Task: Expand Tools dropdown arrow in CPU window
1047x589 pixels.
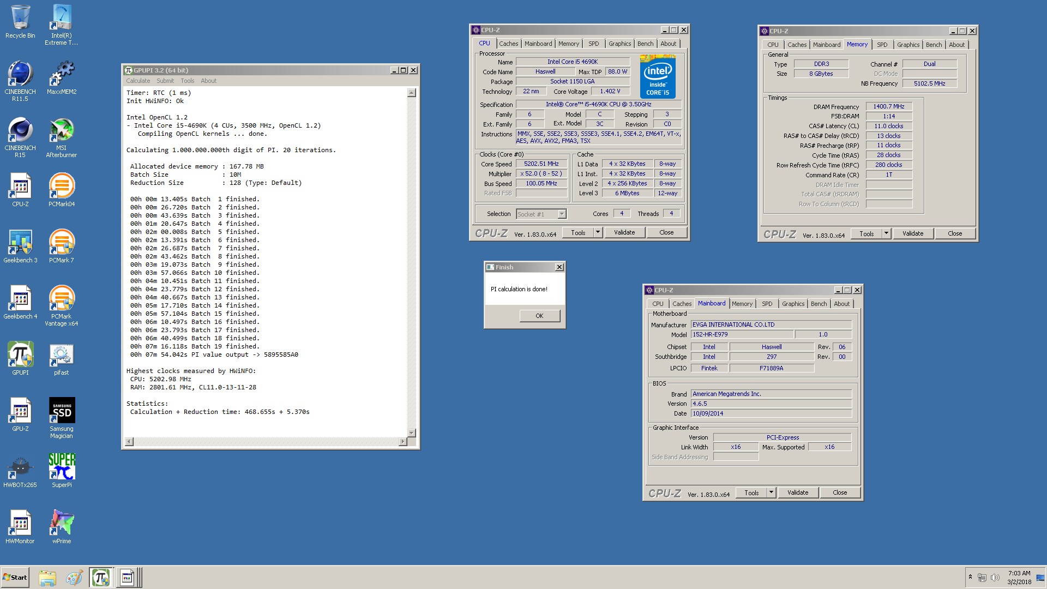Action: 598,233
